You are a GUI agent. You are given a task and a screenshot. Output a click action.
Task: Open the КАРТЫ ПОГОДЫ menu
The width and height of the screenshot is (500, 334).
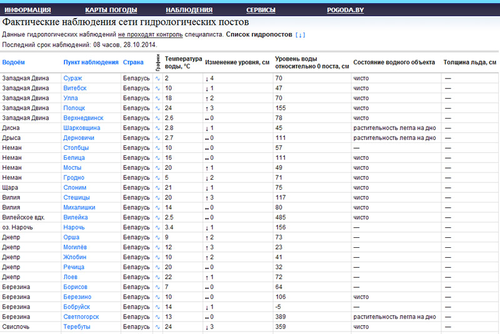(x=108, y=10)
